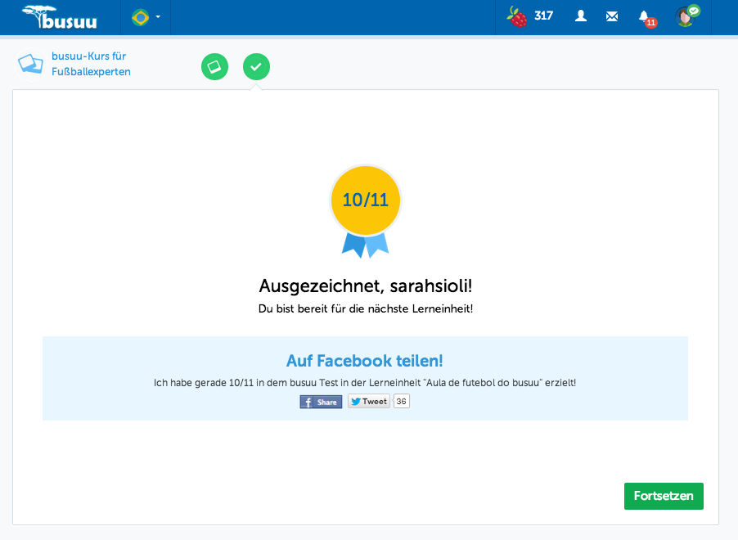738x540 pixels.
Task: Click the user avatar in header
Action: point(687,16)
